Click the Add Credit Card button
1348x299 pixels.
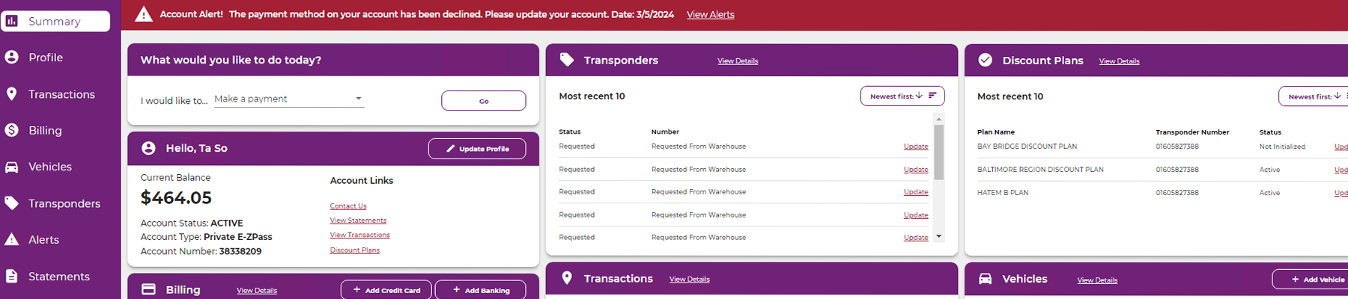click(386, 290)
